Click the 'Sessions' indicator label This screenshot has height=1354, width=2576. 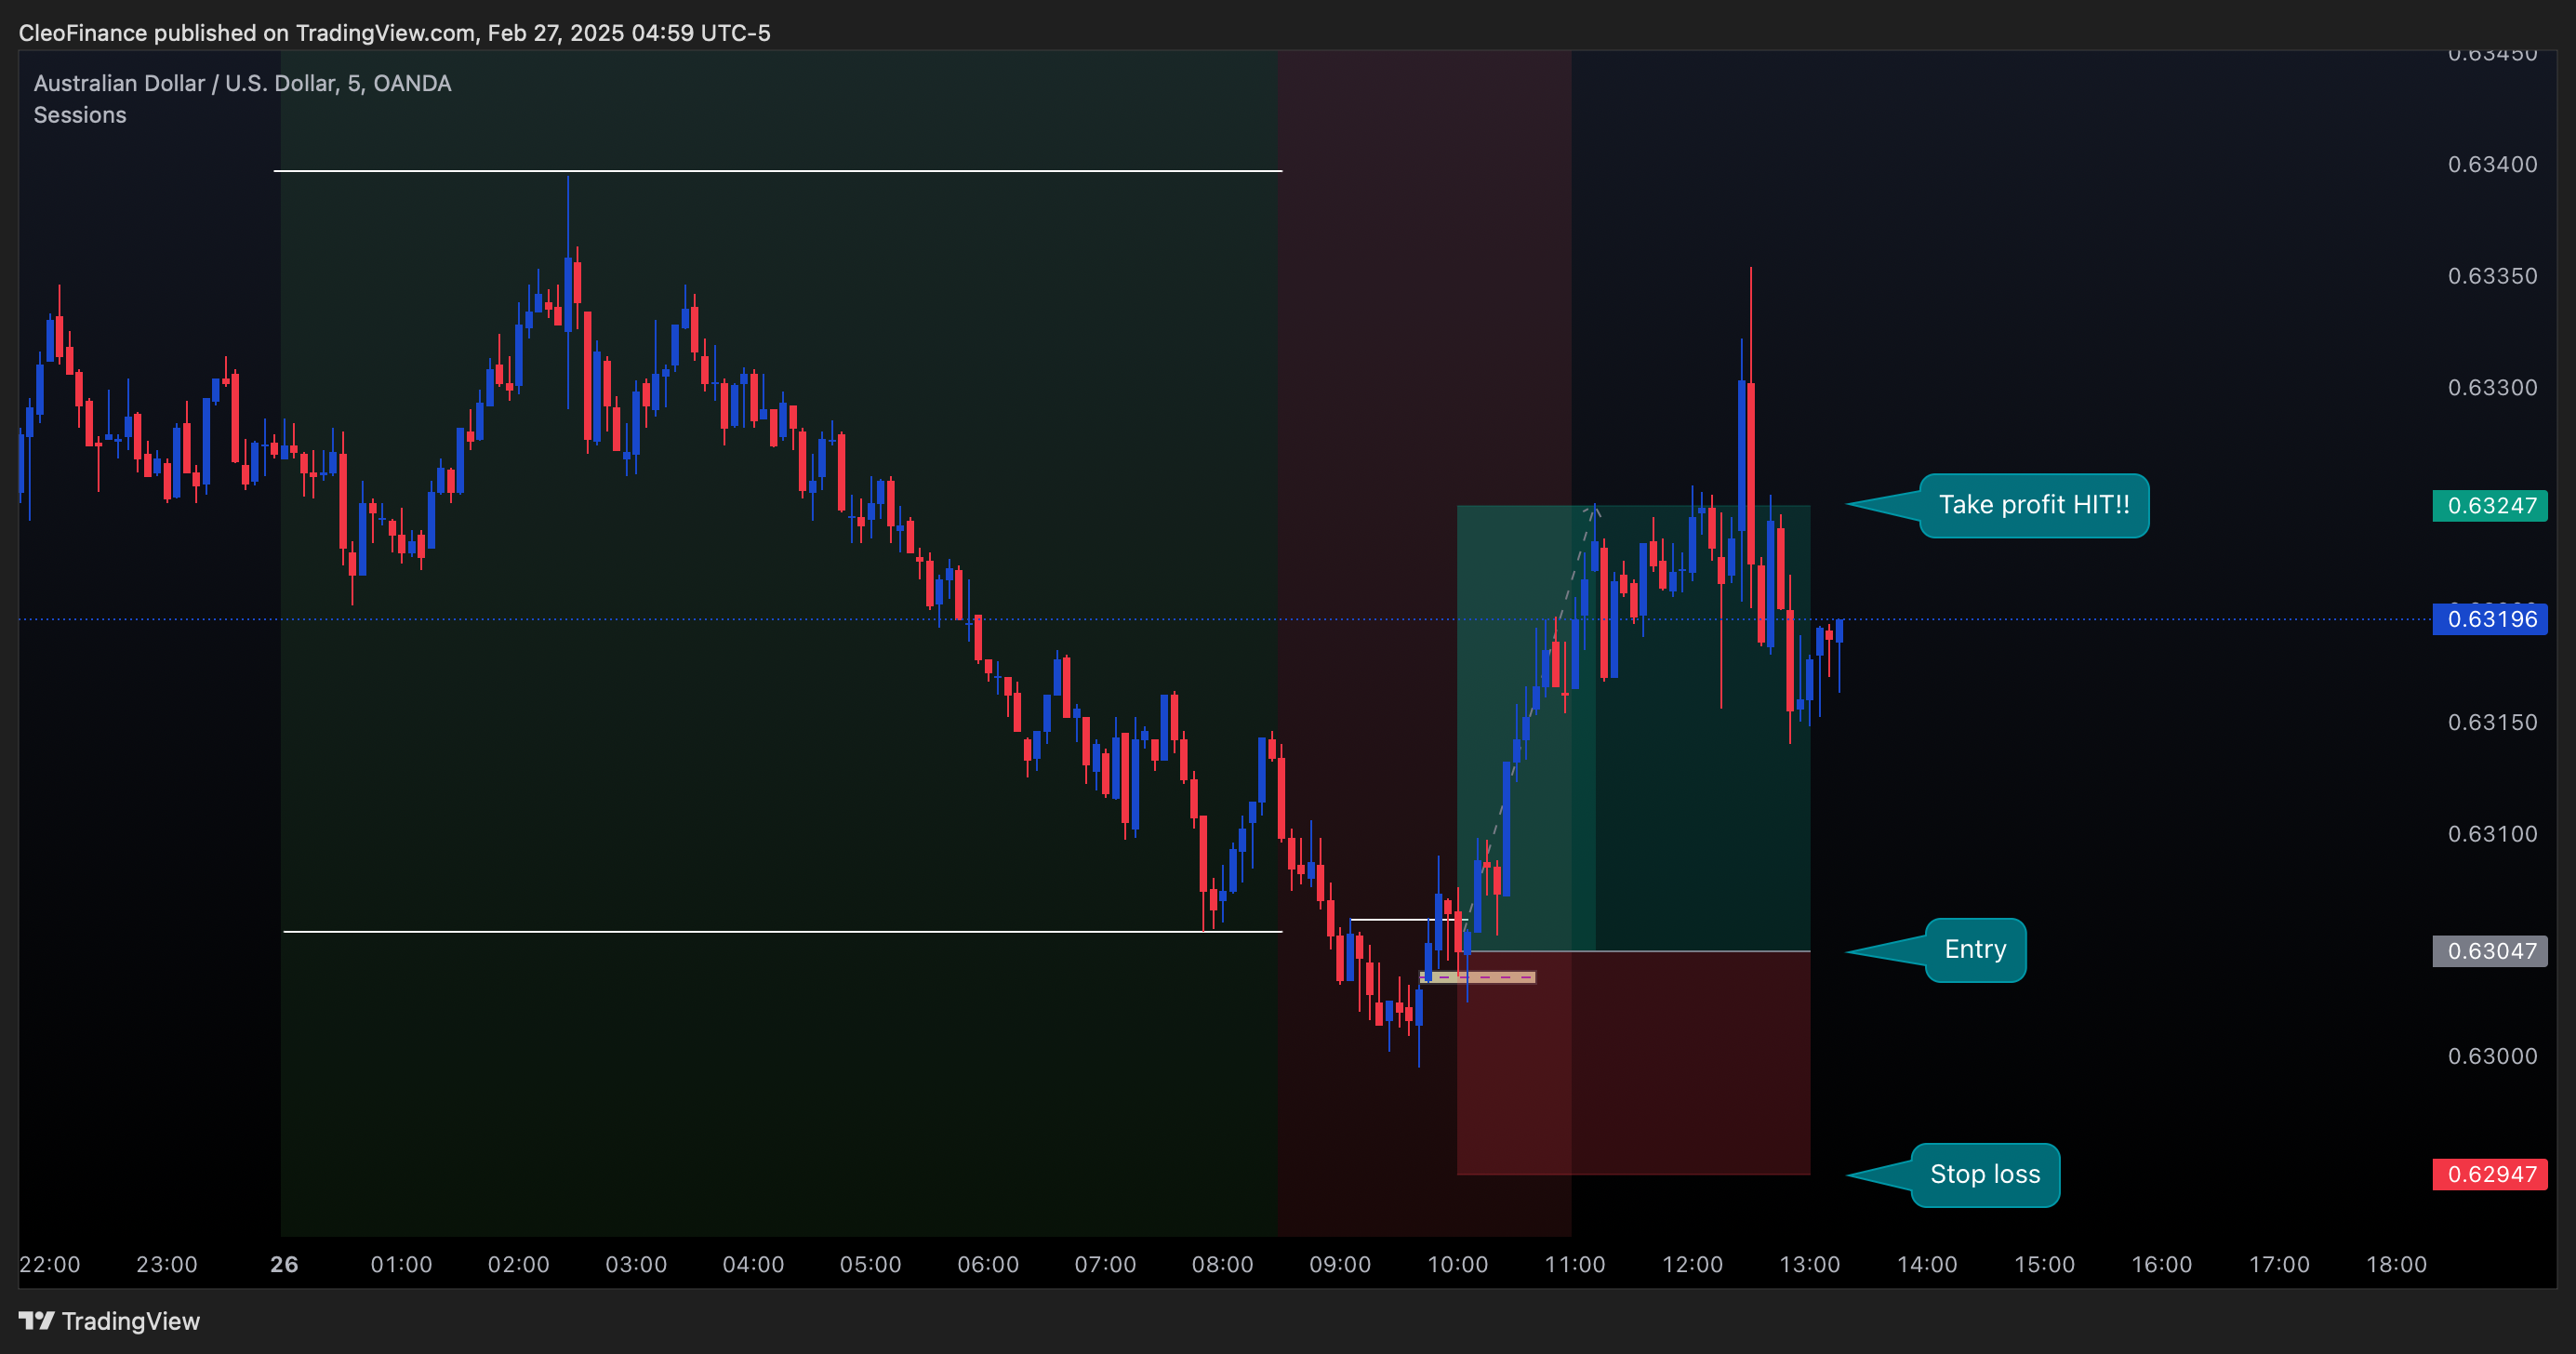80,115
